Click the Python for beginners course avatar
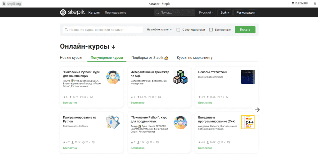Viewport: 318px width, 155px height. 113,77
